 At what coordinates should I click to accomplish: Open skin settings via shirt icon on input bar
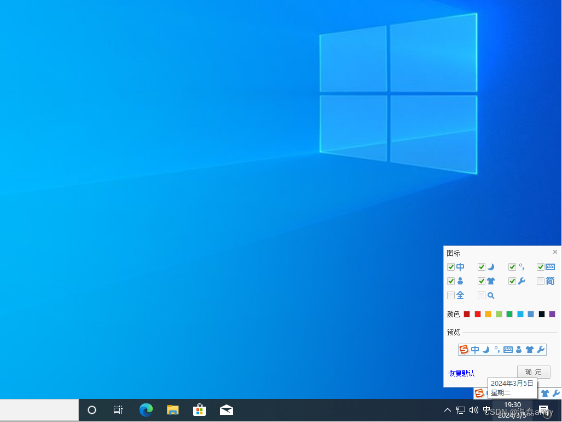[x=545, y=394]
